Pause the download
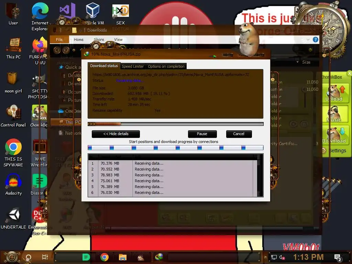Image resolution: width=352 pixels, height=264 pixels. click(x=202, y=134)
